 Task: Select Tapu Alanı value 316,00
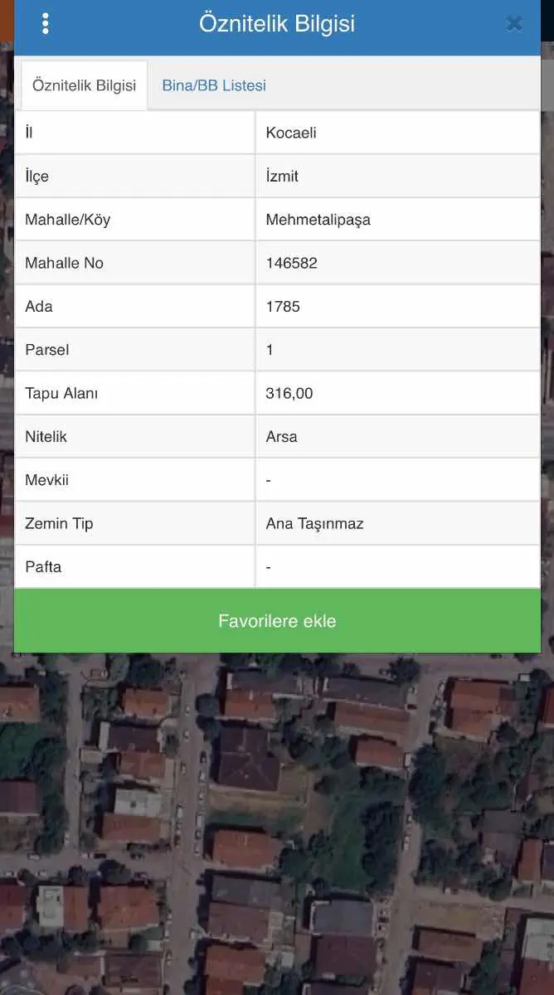(289, 393)
